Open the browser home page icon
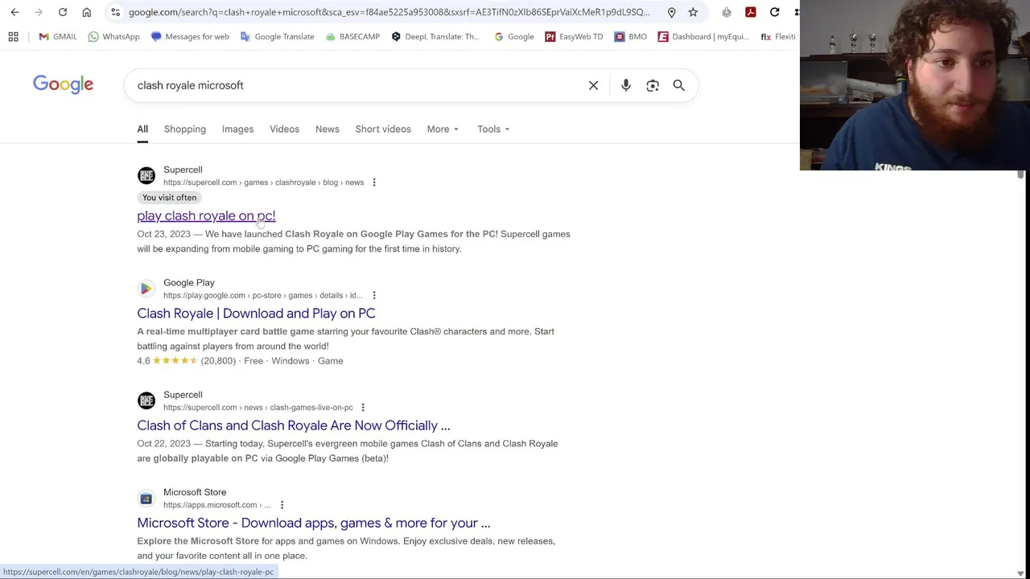This screenshot has height=579, width=1030. (x=87, y=12)
